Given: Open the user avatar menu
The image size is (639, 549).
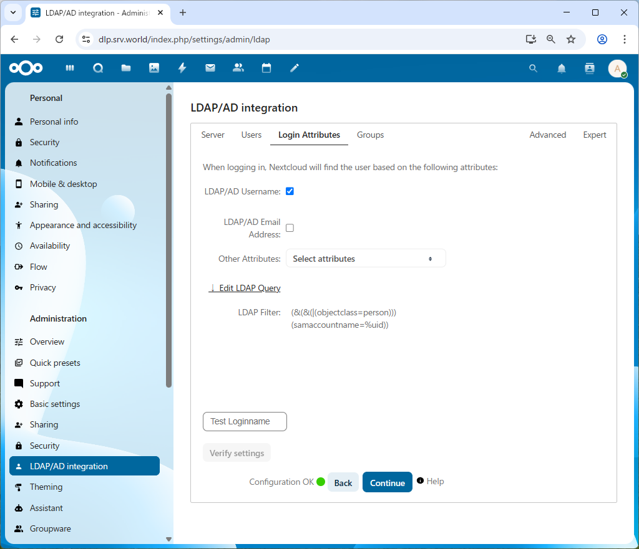Looking at the screenshot, I should (617, 69).
